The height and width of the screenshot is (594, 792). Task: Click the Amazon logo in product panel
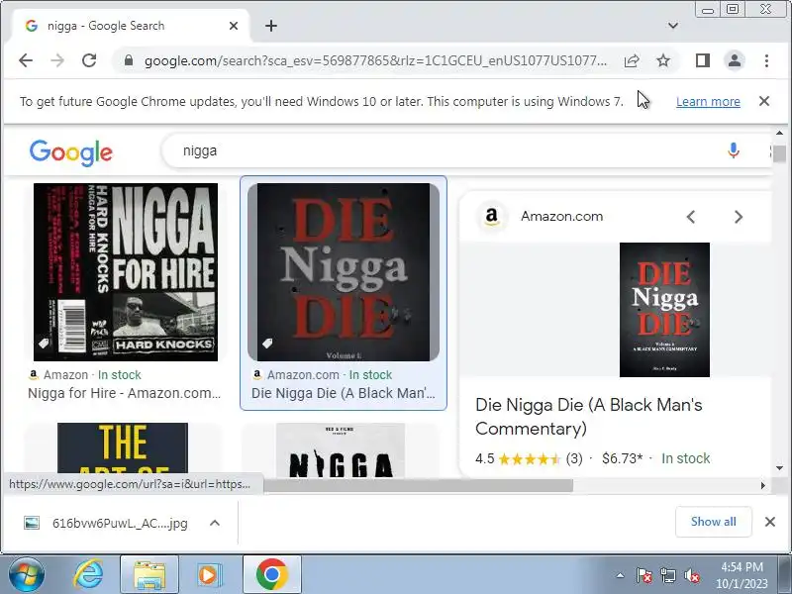[491, 216]
